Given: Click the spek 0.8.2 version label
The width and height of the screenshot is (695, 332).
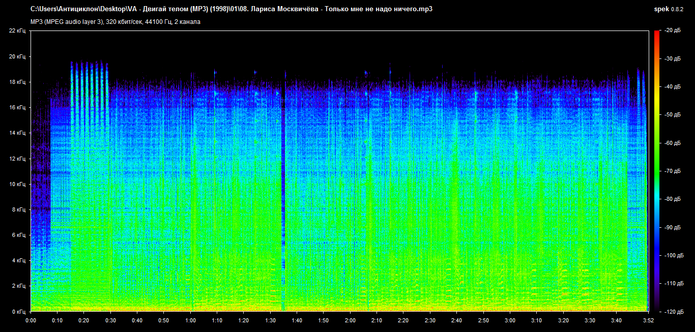Looking at the screenshot, I should (x=669, y=9).
